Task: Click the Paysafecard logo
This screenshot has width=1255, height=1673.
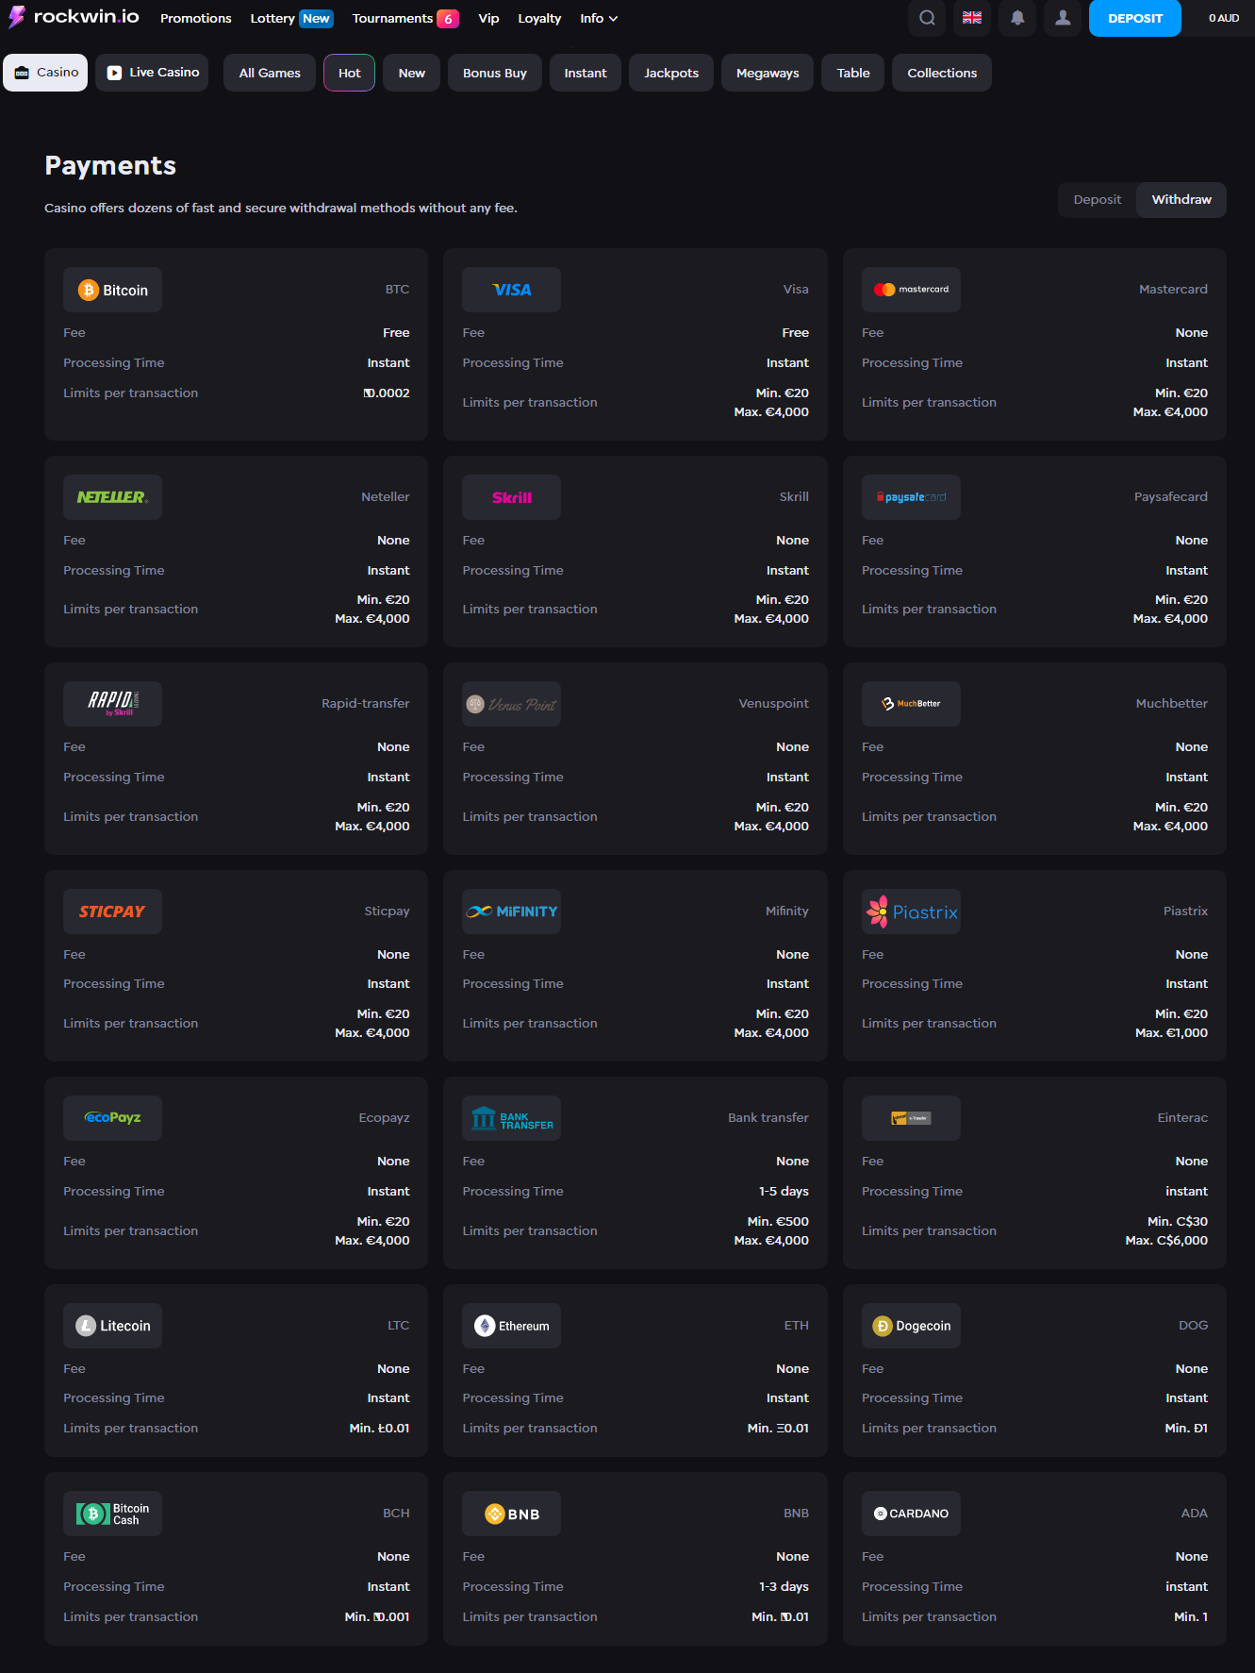Action: pyautogui.click(x=911, y=497)
